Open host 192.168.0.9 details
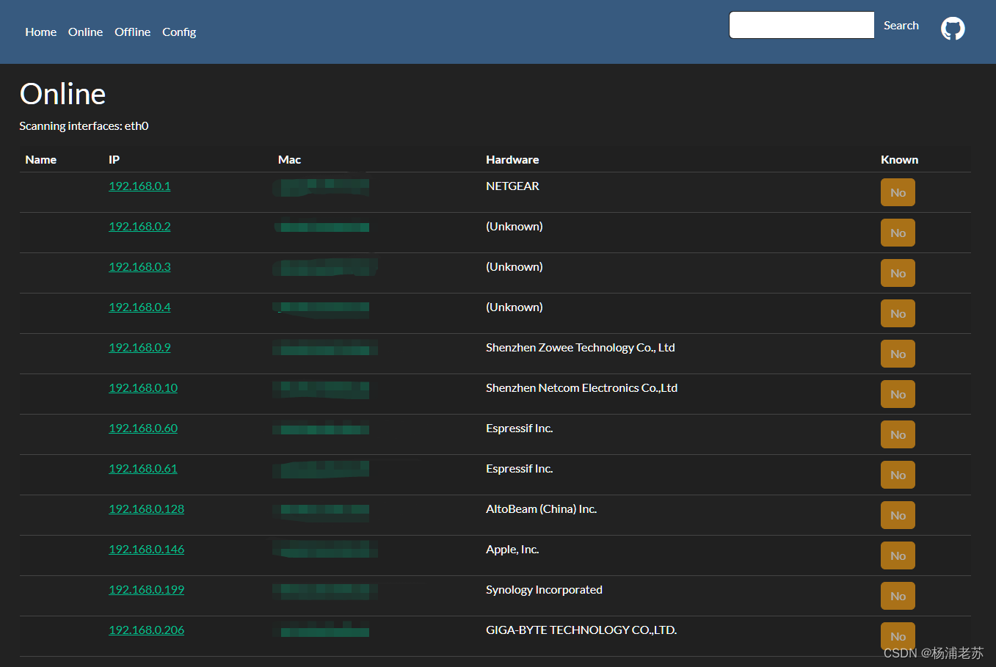This screenshot has width=996, height=667. tap(139, 347)
